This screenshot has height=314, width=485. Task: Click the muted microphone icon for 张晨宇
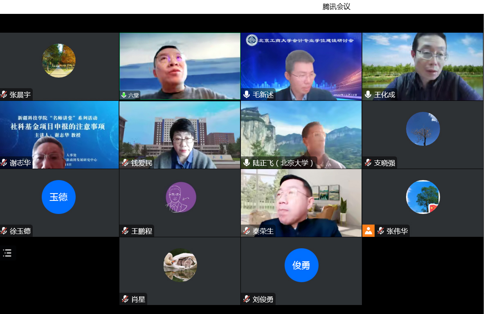coord(4,95)
